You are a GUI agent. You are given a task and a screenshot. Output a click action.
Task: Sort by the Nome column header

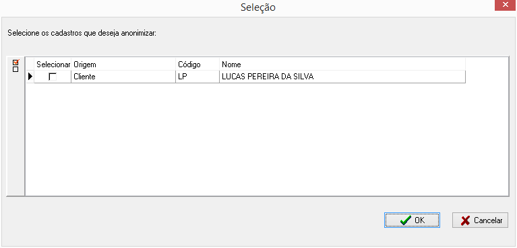coord(342,64)
